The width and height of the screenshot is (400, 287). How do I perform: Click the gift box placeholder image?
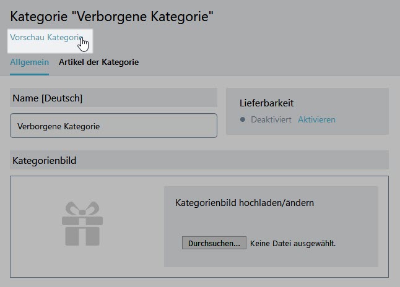pos(82,223)
